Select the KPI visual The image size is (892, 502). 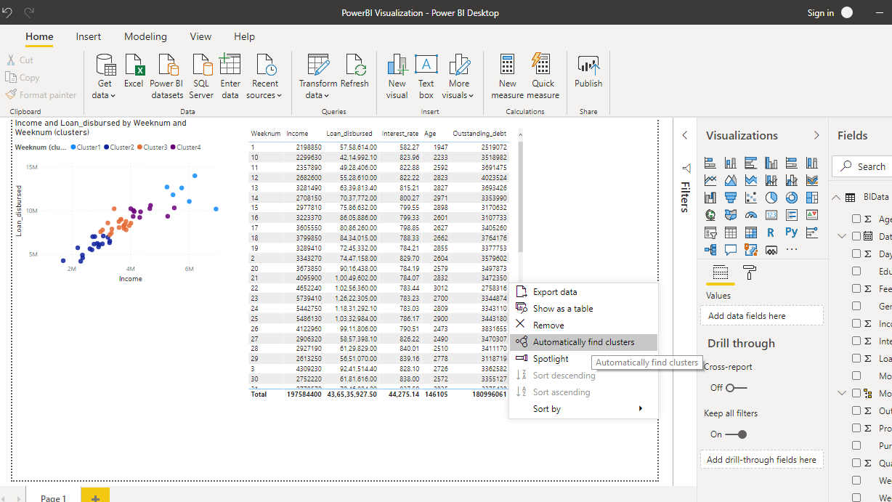click(812, 215)
